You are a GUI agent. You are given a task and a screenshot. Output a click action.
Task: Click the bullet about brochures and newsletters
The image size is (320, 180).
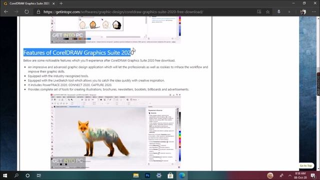point(108,89)
